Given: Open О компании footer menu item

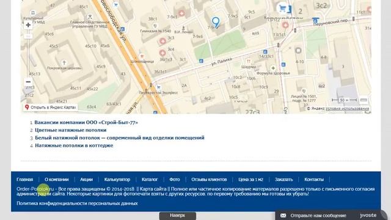Looking at the screenshot, I should (x=57, y=179).
